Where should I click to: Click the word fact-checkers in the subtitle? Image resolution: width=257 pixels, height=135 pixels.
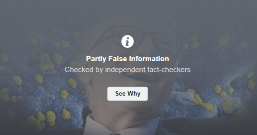pos(169,70)
